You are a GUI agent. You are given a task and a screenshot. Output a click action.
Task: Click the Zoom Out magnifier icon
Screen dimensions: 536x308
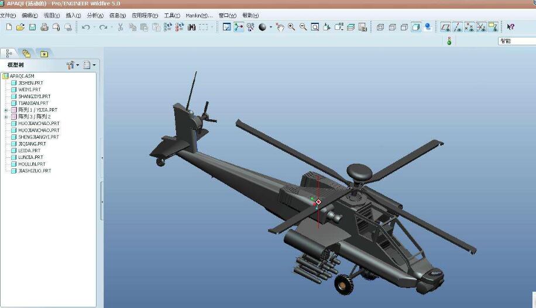click(303, 27)
